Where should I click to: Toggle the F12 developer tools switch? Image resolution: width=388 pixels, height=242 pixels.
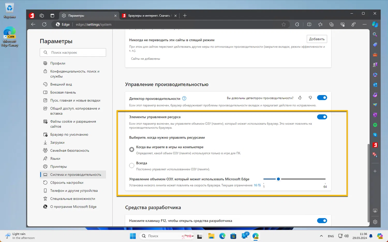(322, 221)
